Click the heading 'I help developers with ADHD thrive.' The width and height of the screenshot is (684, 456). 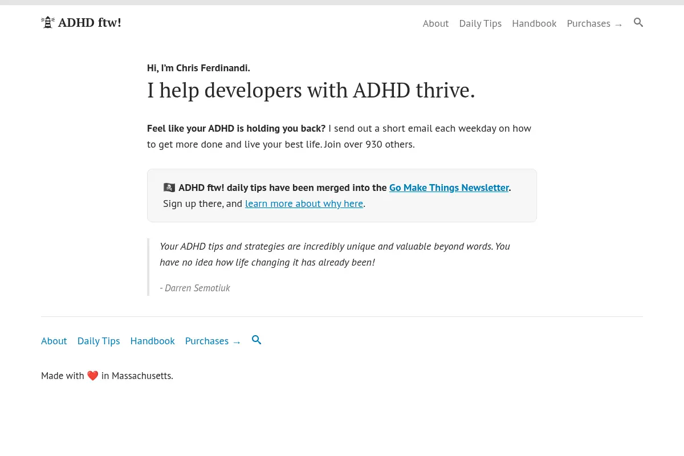[x=311, y=90]
